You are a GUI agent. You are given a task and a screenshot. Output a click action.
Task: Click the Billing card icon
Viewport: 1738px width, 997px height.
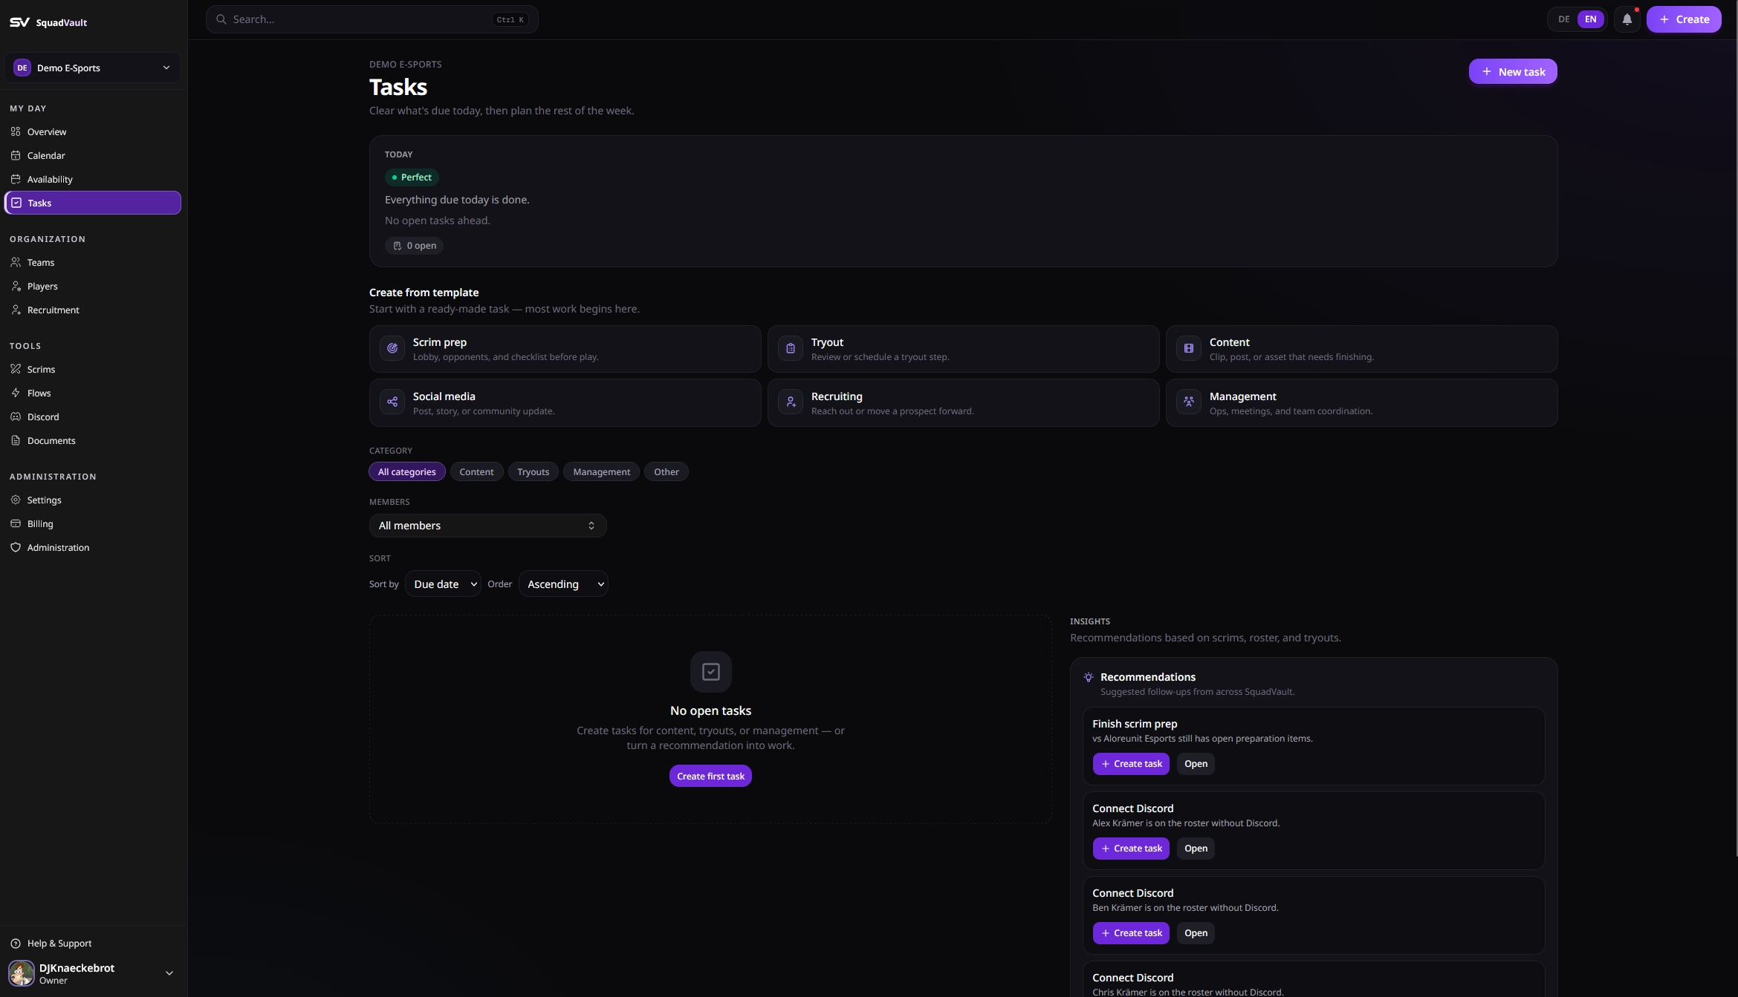click(16, 523)
